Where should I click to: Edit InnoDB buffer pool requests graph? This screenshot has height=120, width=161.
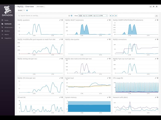pyautogui.click(x=60, y=39)
